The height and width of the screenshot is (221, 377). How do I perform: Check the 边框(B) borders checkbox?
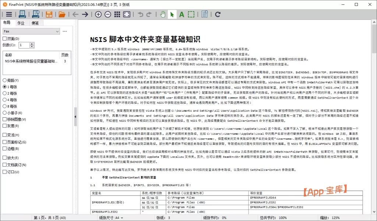point(4,149)
